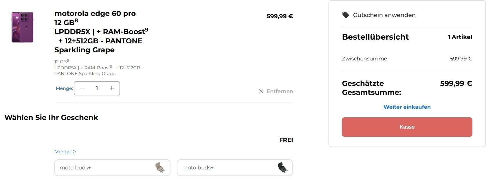The image size is (495, 183).
Task: Click the 1 Artikel count label
Action: point(460,37)
